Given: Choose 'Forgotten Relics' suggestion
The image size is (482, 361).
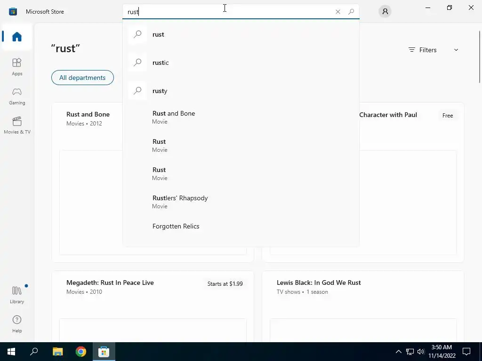Looking at the screenshot, I should point(241,226).
